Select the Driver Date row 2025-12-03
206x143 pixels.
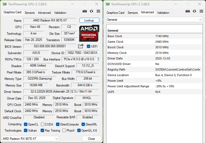(154, 58)
